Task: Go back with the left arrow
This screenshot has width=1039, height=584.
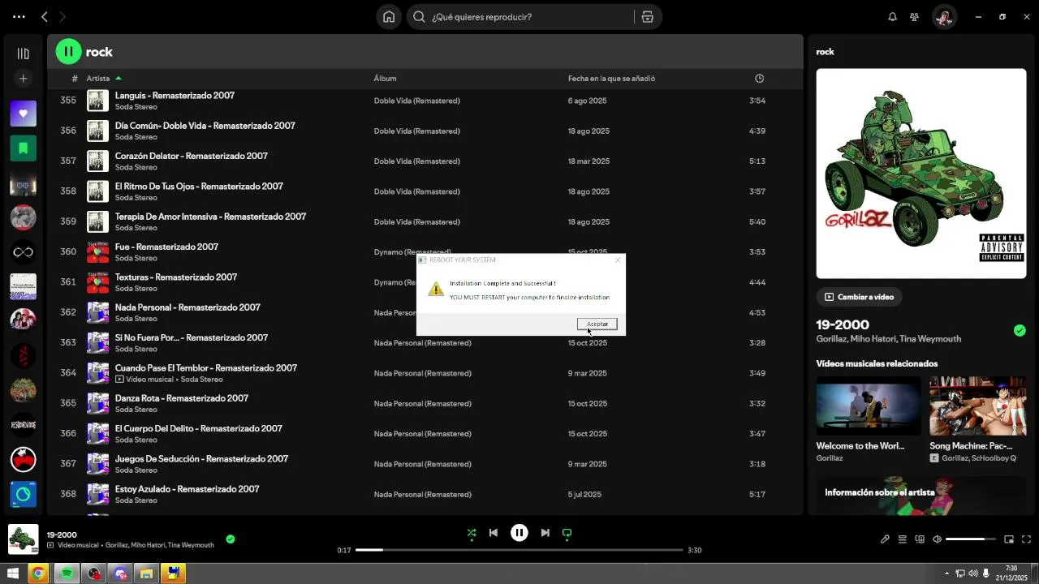Action: pyautogui.click(x=45, y=17)
